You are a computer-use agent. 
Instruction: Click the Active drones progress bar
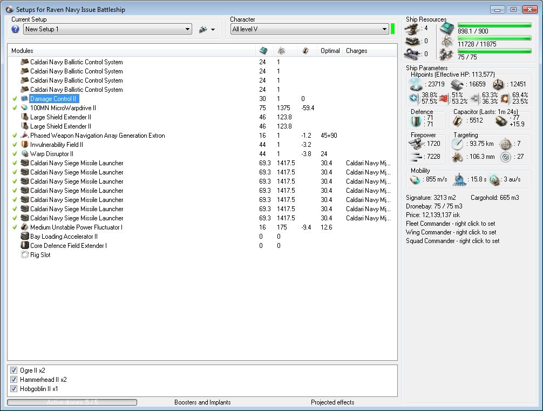[72, 402]
